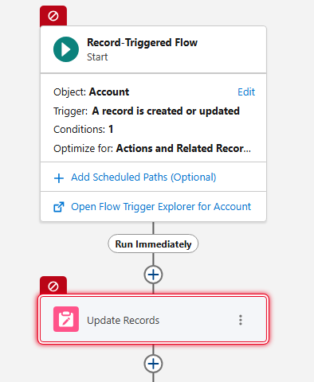Click the Run Immediately path label
The height and width of the screenshot is (382, 314).
click(x=153, y=244)
